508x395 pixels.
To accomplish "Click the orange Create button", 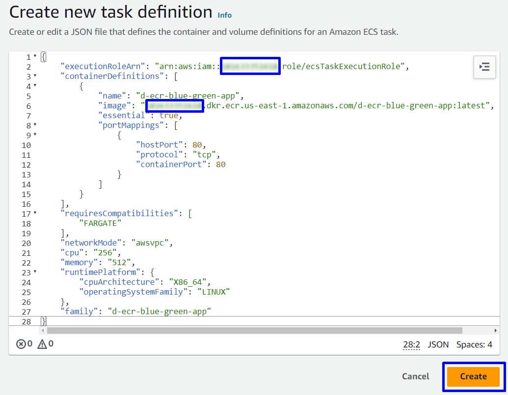I will [x=473, y=376].
